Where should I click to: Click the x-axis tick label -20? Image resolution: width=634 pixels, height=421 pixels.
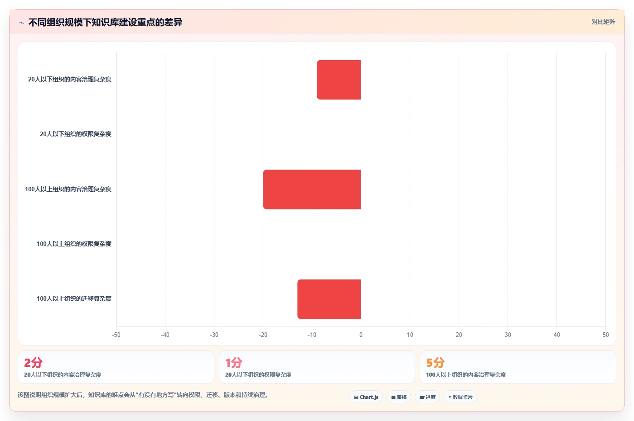click(x=263, y=335)
